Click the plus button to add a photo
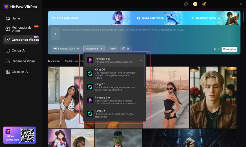The height and width of the screenshot is (147, 246). 55,34
